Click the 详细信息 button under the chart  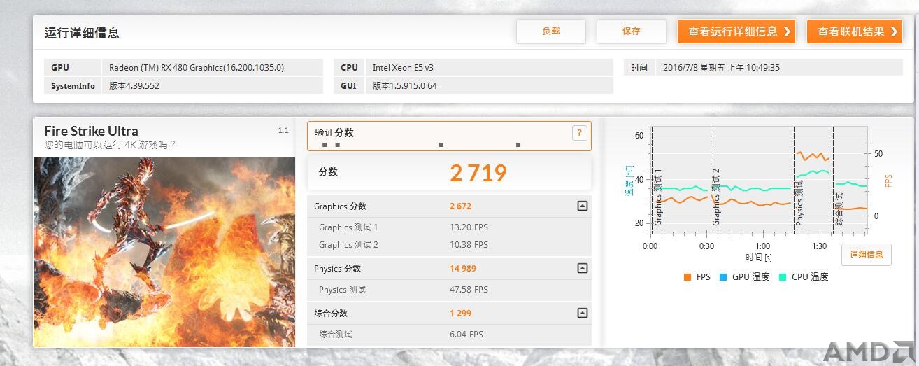[866, 254]
